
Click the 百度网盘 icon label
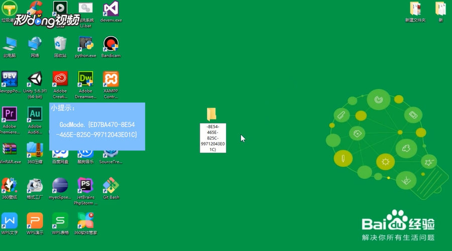60,162
